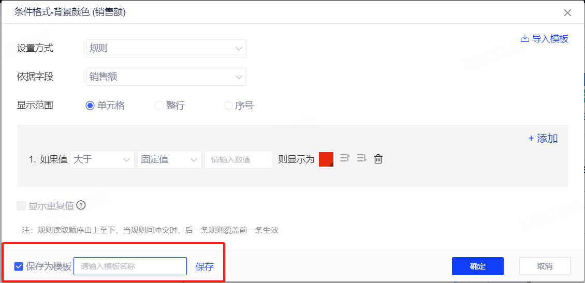Uncheck the 保存为模板 checkbox

(19, 266)
